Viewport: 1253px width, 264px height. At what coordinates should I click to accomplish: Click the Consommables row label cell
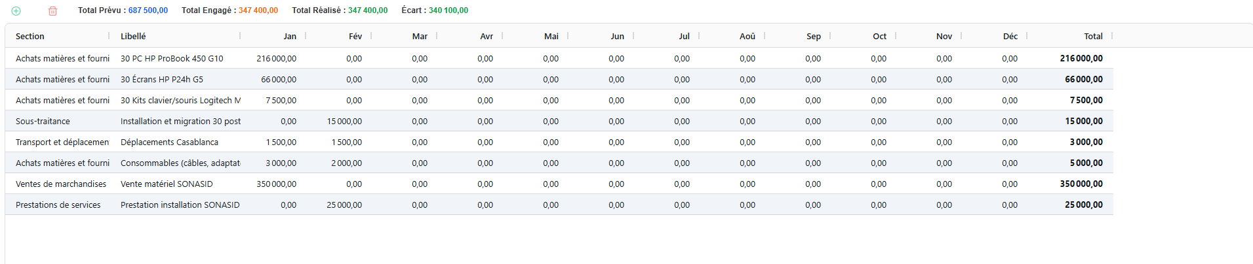click(x=180, y=163)
